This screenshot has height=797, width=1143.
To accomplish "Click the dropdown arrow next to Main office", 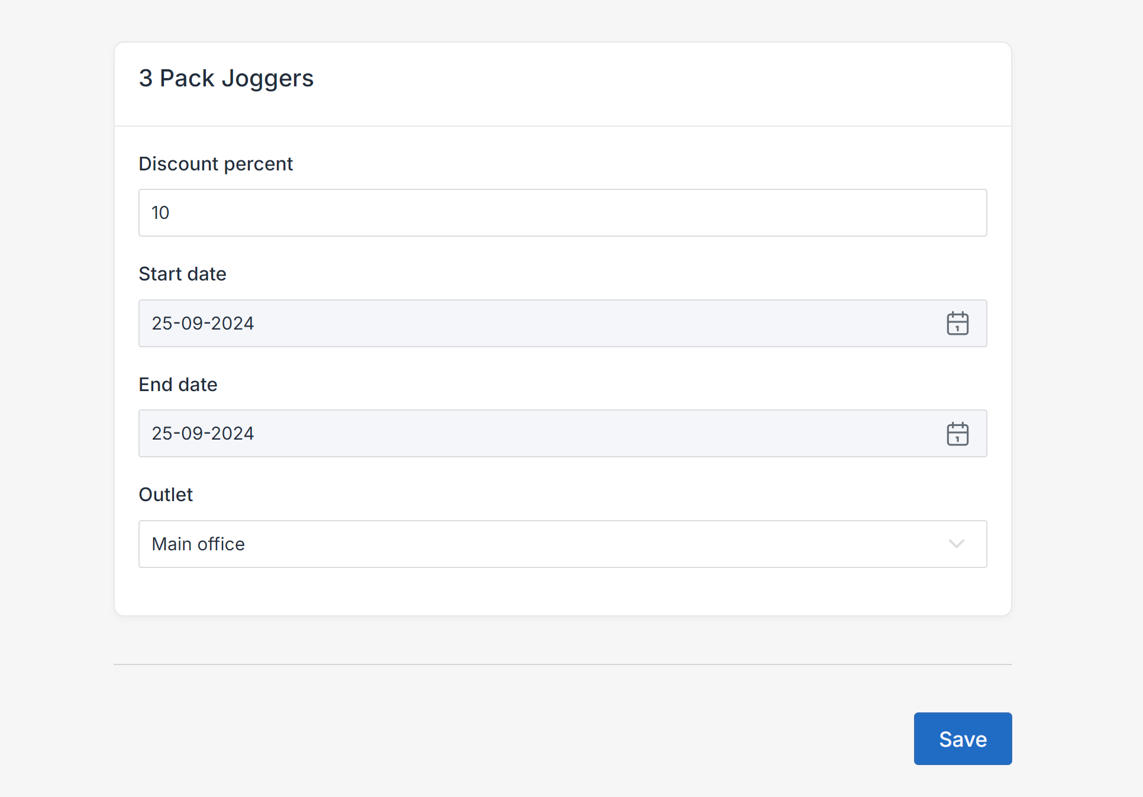I will pyautogui.click(x=958, y=544).
